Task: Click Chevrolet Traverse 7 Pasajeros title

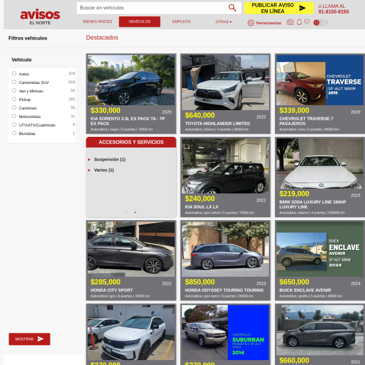Action: point(307,121)
